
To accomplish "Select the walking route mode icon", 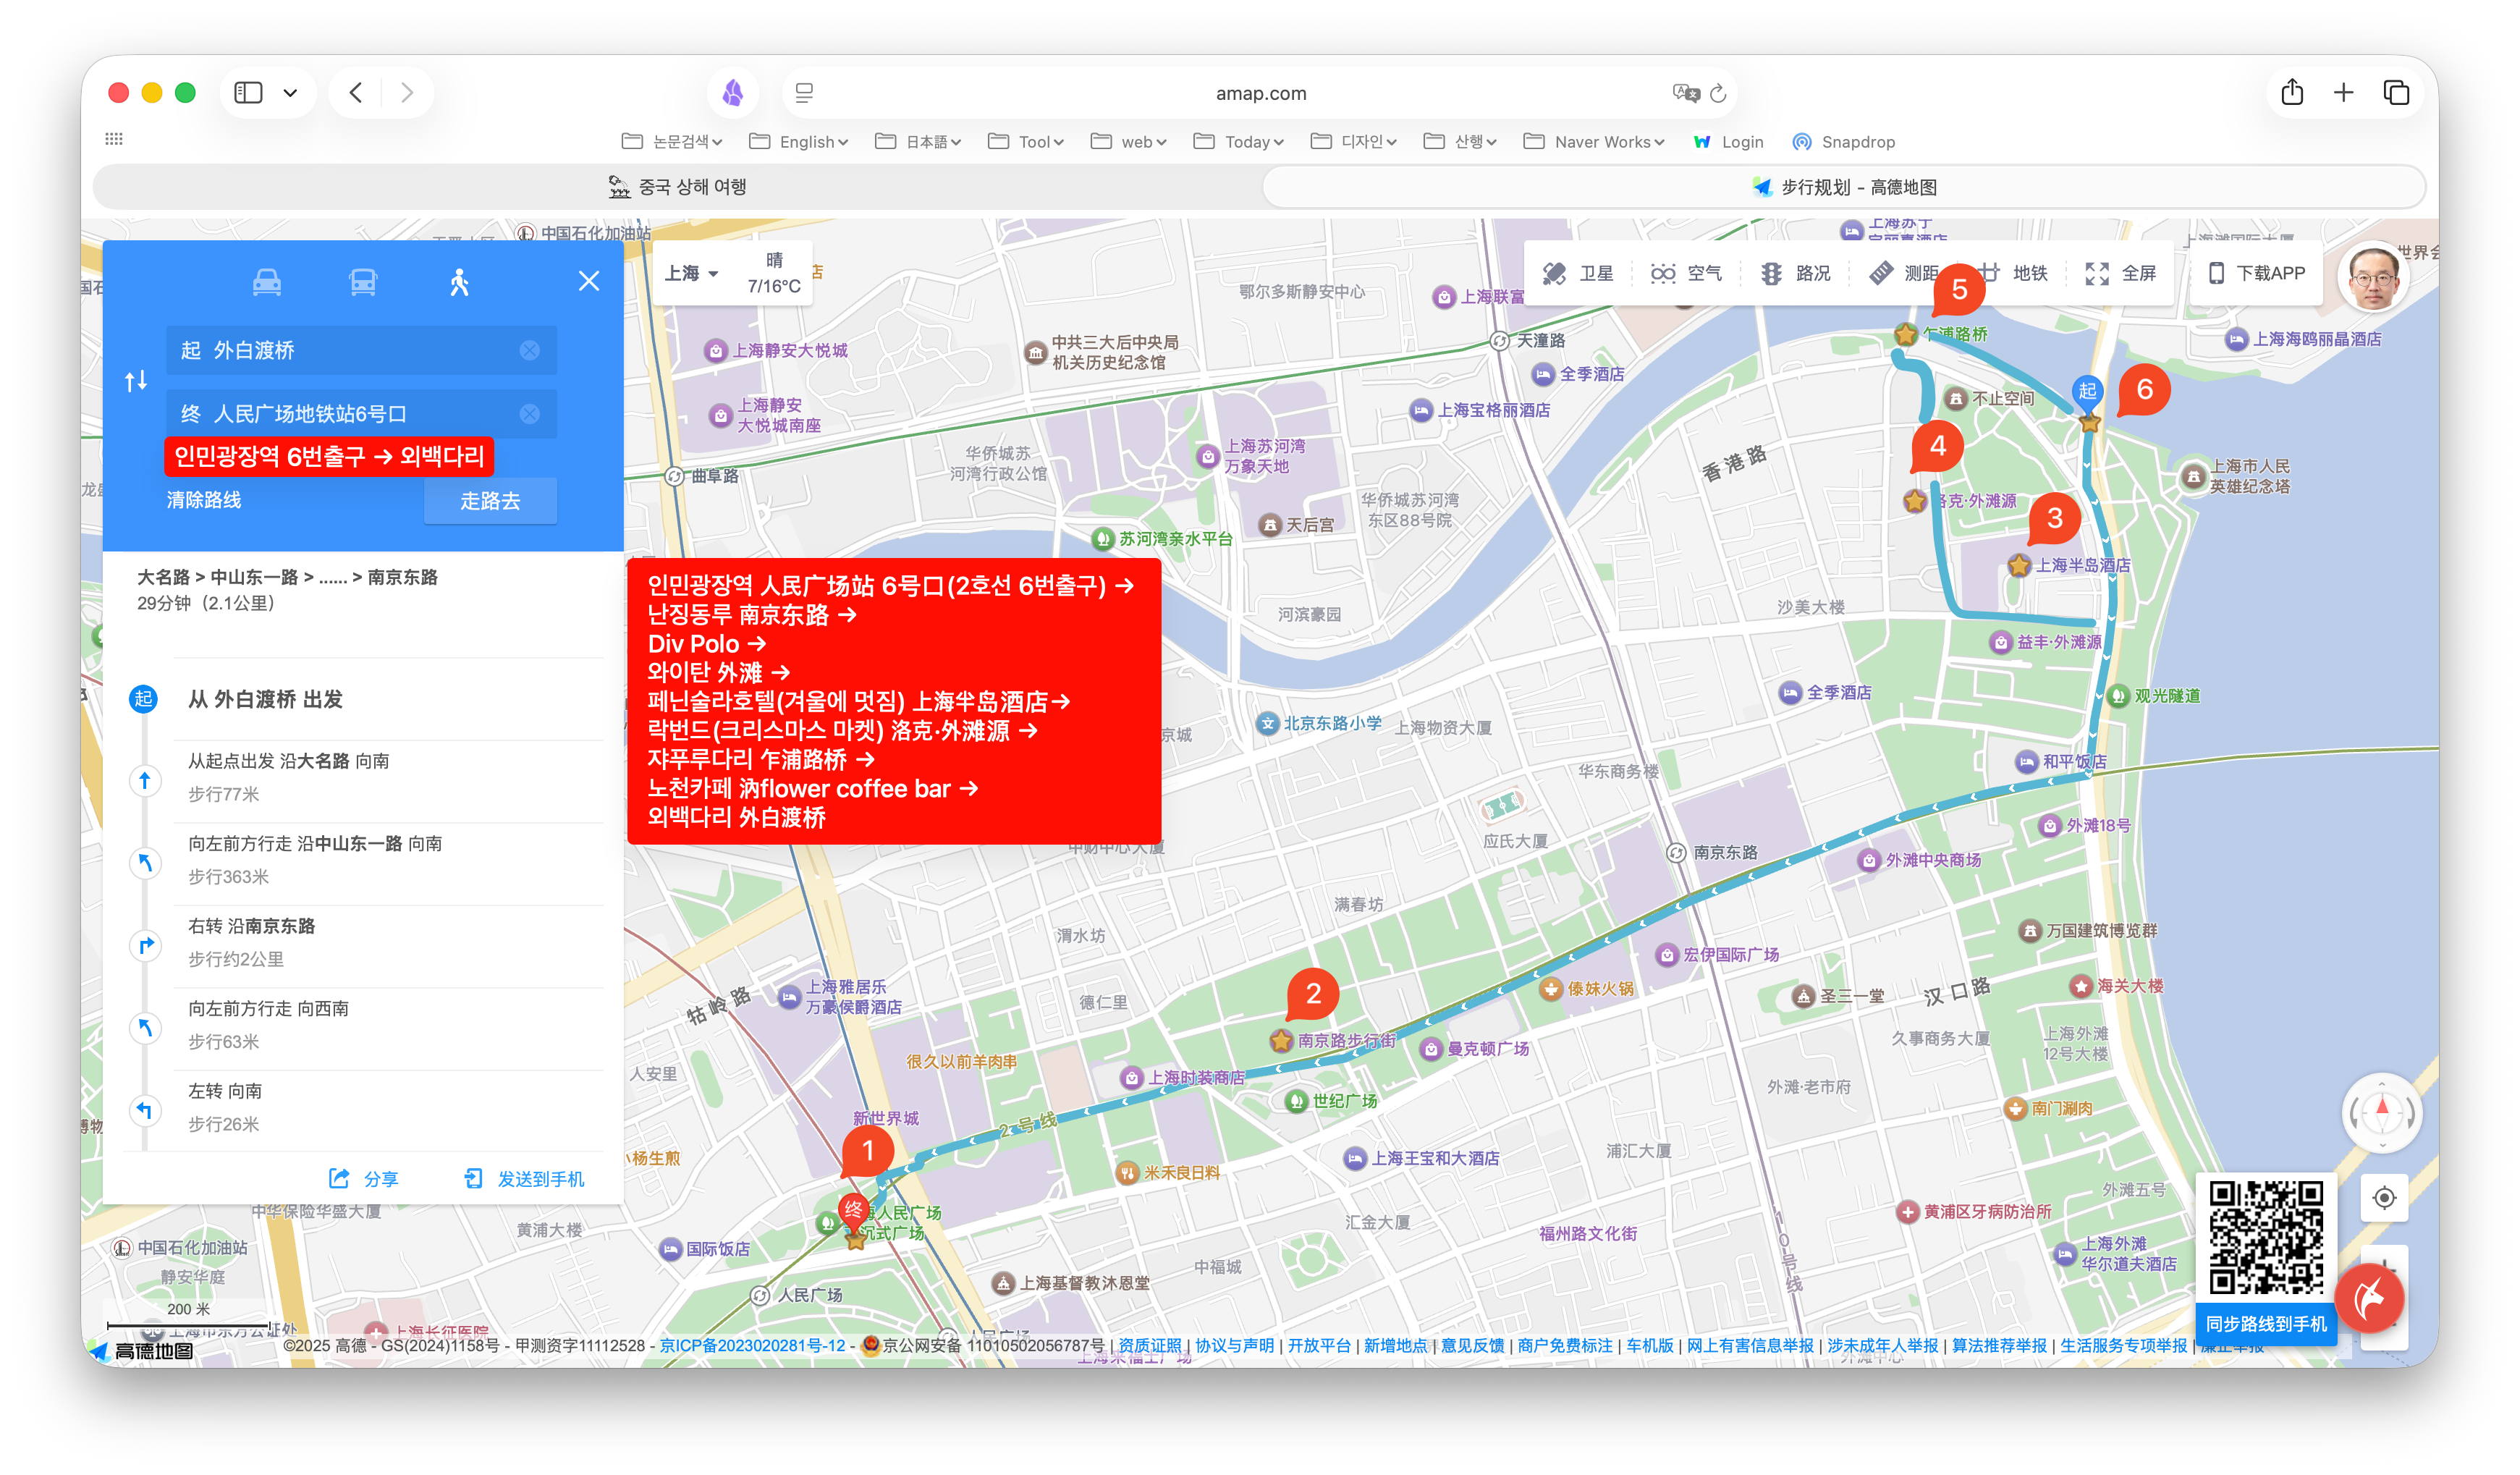I will [459, 282].
